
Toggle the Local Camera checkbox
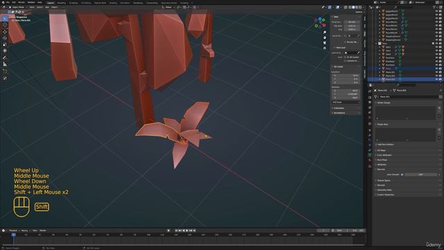tap(345, 36)
